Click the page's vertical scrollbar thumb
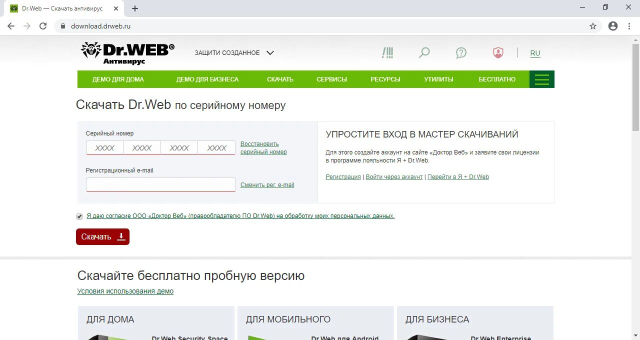The width and height of the screenshot is (640, 340). [635, 87]
